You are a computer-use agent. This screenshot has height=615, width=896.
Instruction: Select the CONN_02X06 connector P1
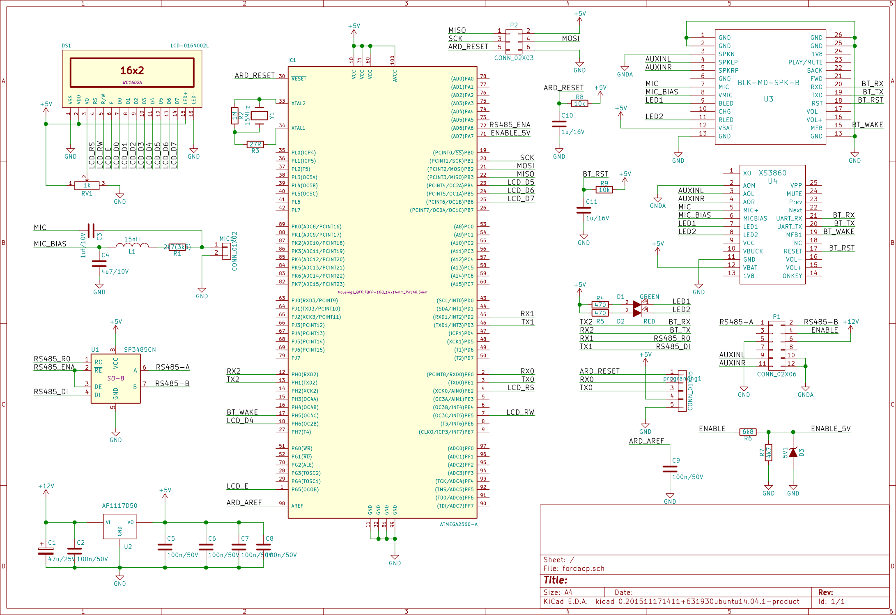[x=777, y=346]
